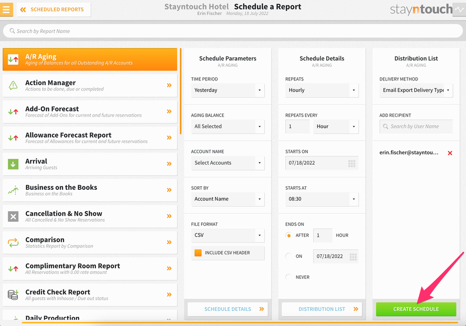466x326 pixels.
Task: Click the orange report list scrollbar
Action: [180, 92]
